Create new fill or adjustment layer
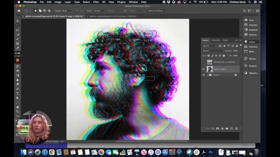Screen dimensions: 280x157 tap(222, 128)
